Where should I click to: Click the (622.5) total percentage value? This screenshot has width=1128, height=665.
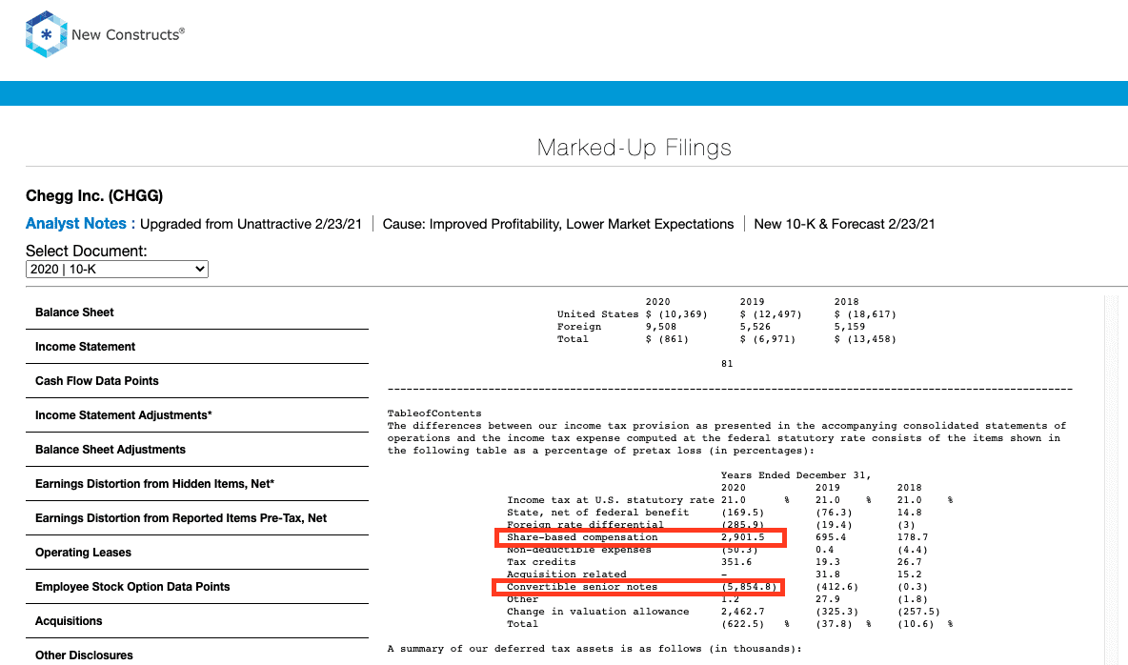pos(742,624)
